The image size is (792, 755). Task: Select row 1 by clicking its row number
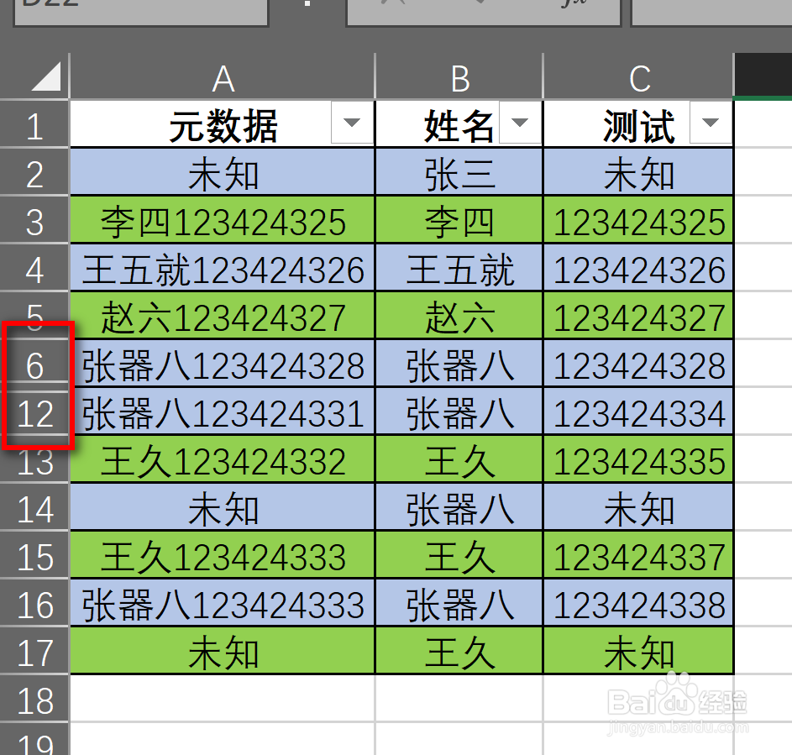[35, 122]
